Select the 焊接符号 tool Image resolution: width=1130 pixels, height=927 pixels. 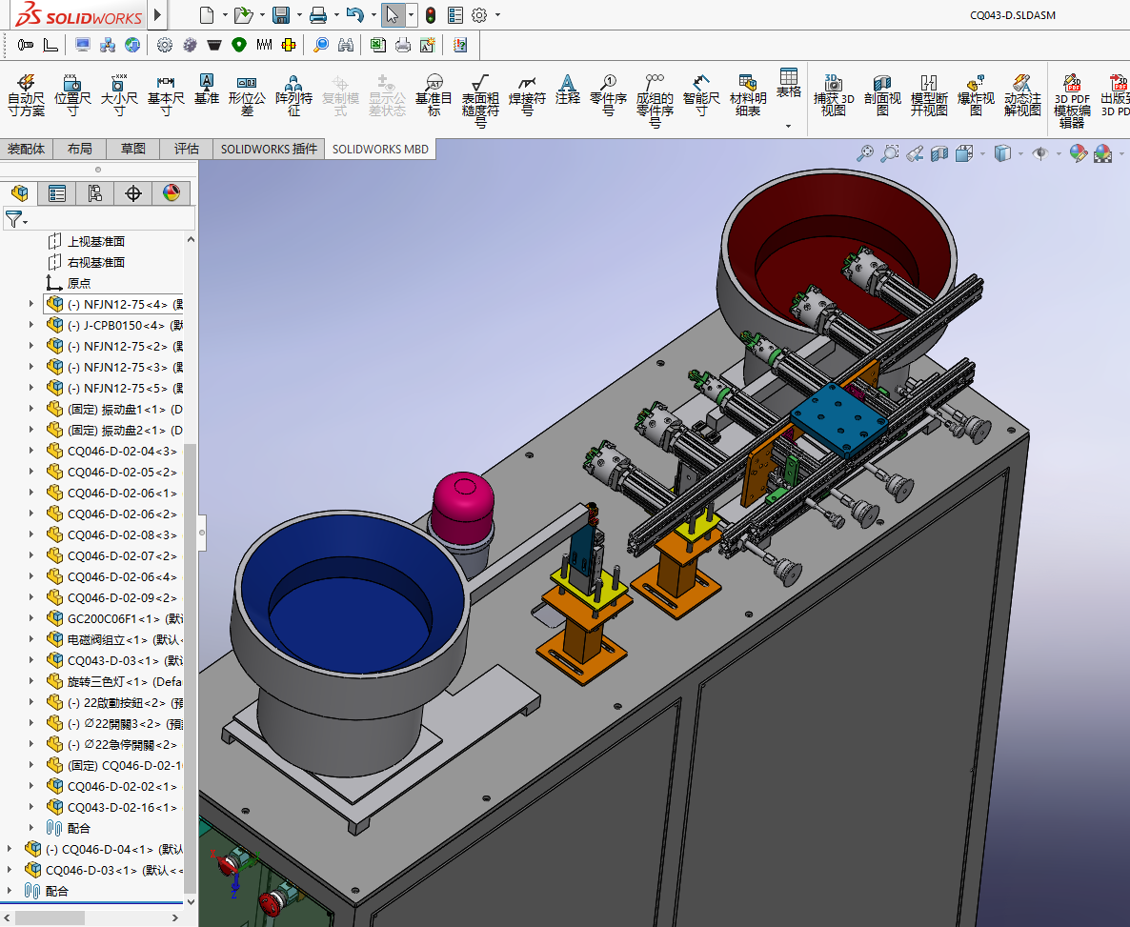point(527,96)
